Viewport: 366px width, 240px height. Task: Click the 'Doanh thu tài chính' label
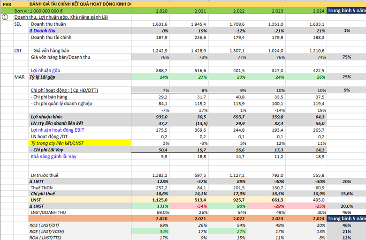coord(51,37)
